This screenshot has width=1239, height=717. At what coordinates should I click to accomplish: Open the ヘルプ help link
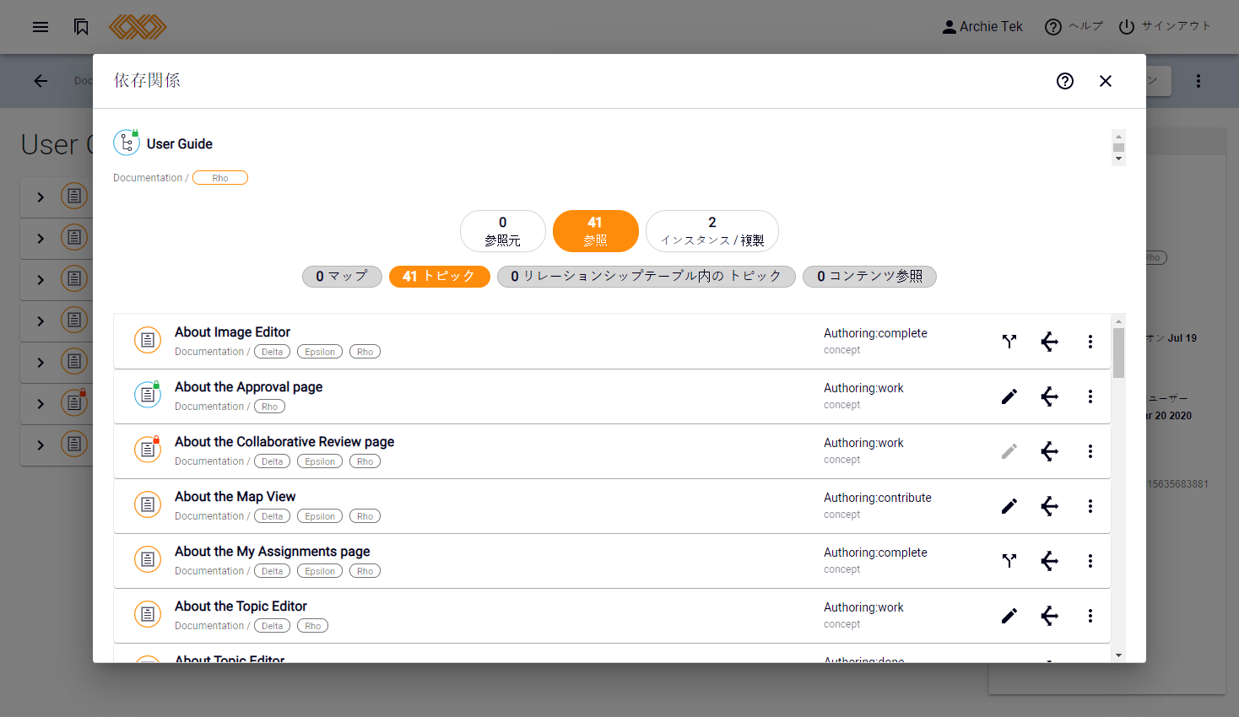pos(1074,27)
